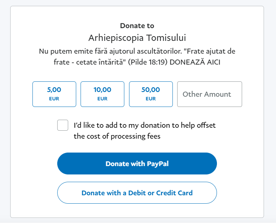Click the "Frate ajutat de" phrase

pos(211,51)
